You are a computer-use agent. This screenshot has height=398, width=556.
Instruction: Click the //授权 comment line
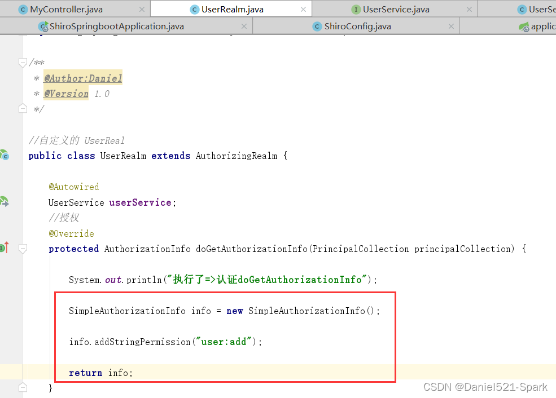(64, 218)
